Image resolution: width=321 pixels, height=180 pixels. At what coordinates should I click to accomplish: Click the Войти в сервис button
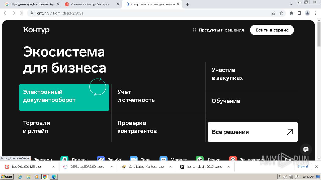[272, 30]
